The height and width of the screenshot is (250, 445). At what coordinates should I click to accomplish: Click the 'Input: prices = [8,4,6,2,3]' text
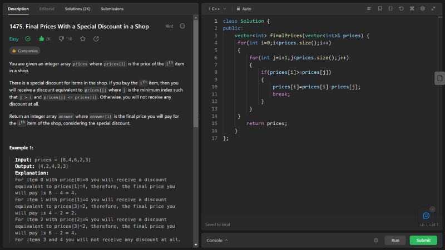point(53,159)
